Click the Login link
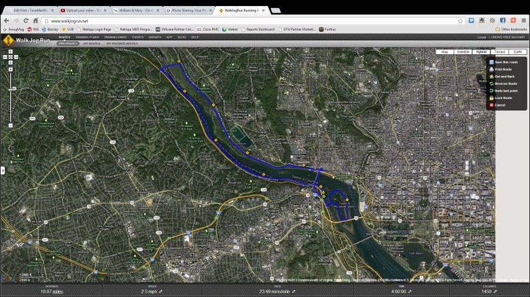The height and width of the screenshot is (297, 530). coord(482,37)
